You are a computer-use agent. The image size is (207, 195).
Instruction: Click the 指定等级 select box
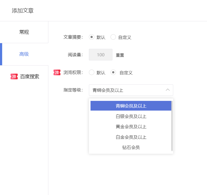(x=131, y=90)
